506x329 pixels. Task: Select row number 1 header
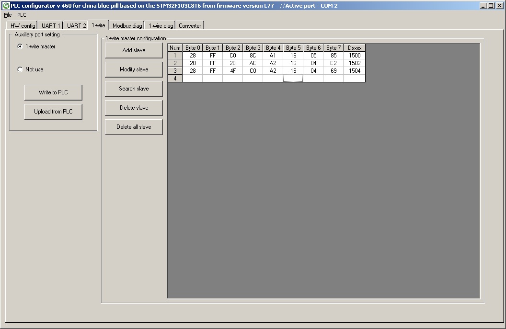175,56
